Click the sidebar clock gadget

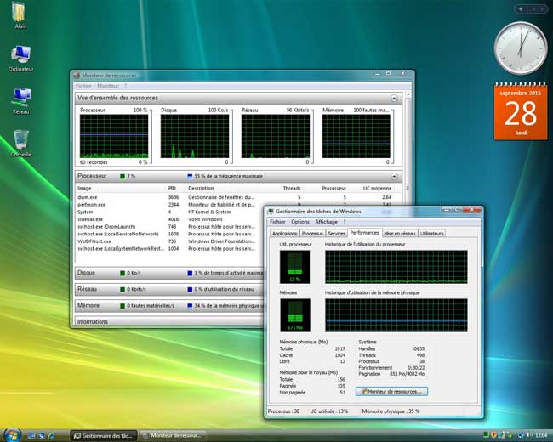tap(521, 48)
